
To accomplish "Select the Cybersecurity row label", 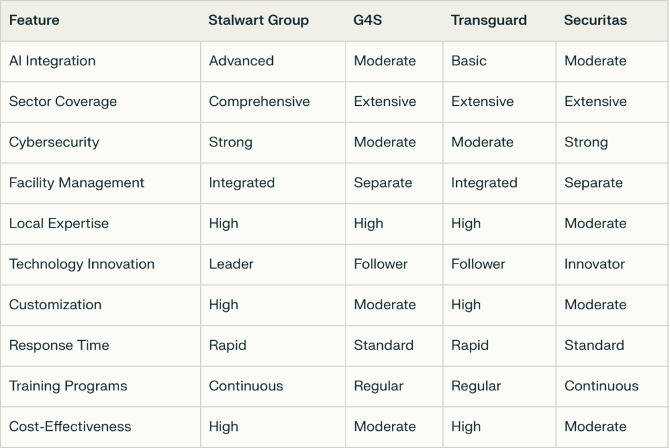I will [54, 142].
